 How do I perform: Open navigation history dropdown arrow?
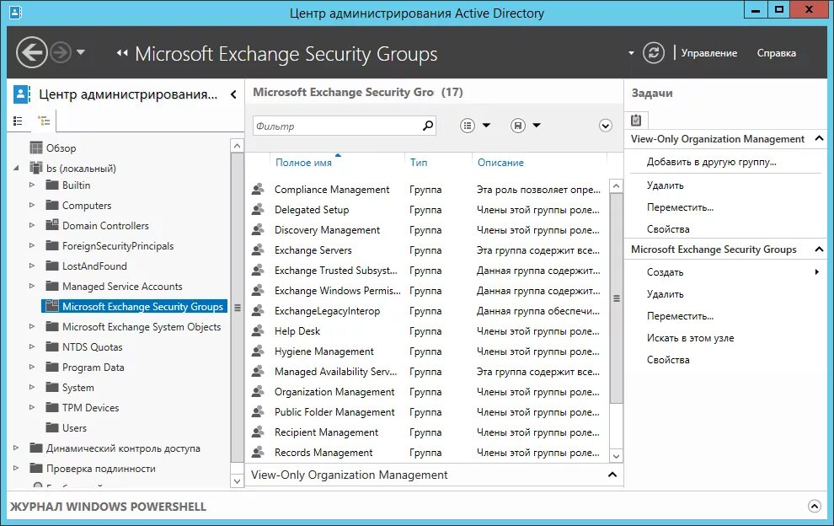pos(81,52)
